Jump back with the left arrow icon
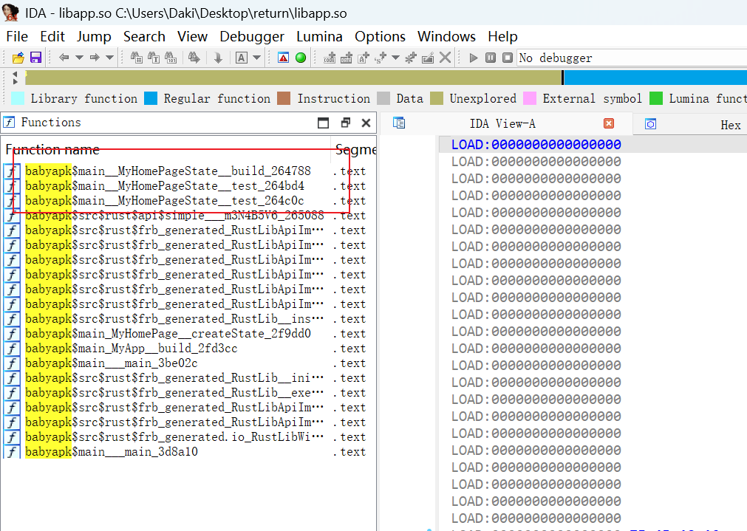Viewport: 747px width, 531px height. 64,58
